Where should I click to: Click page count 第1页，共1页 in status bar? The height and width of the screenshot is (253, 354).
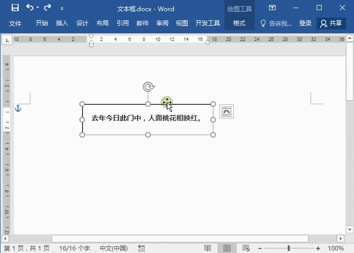[x=27, y=248]
